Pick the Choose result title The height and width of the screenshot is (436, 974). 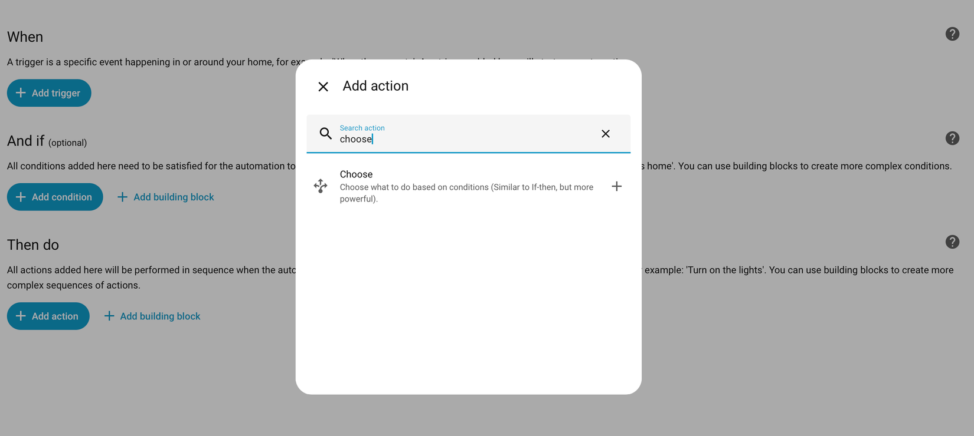pos(356,174)
